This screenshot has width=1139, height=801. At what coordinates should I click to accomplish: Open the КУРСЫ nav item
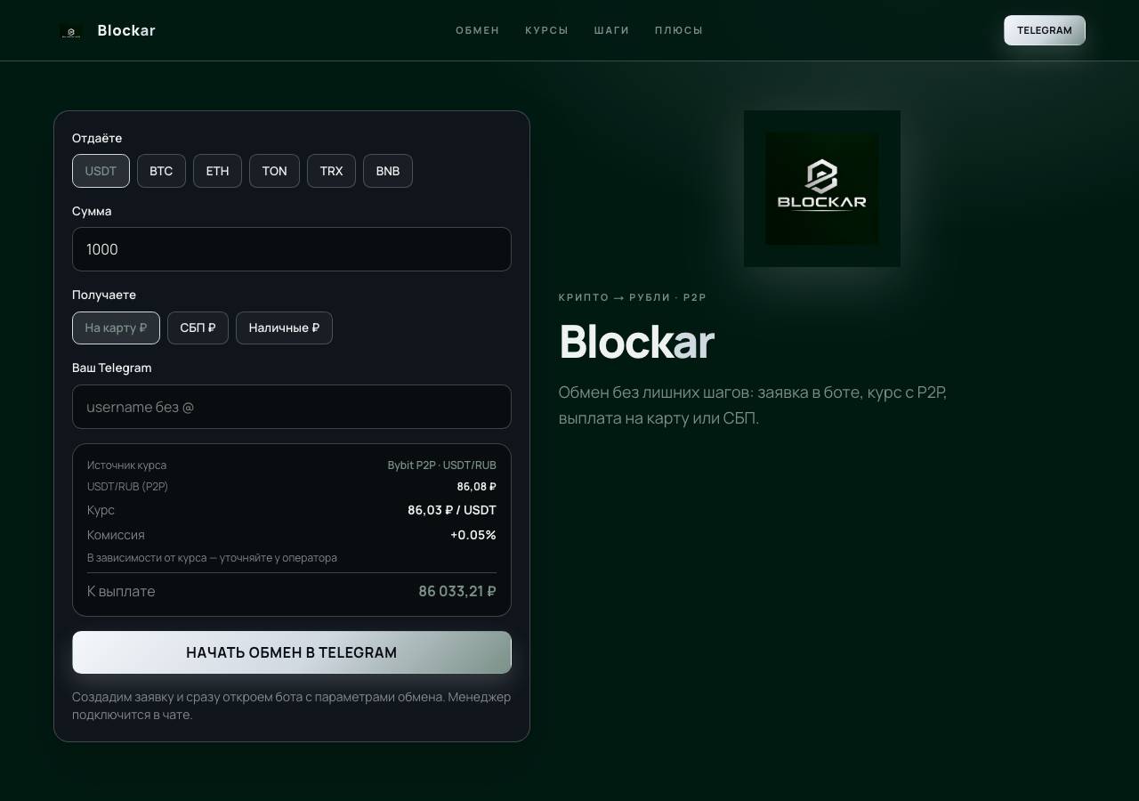click(546, 30)
